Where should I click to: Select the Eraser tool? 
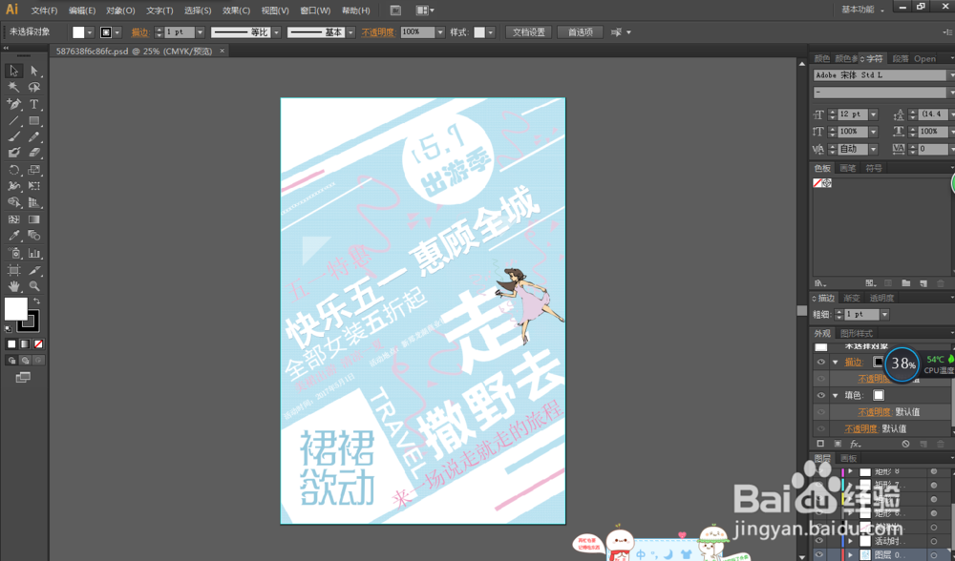(34, 153)
